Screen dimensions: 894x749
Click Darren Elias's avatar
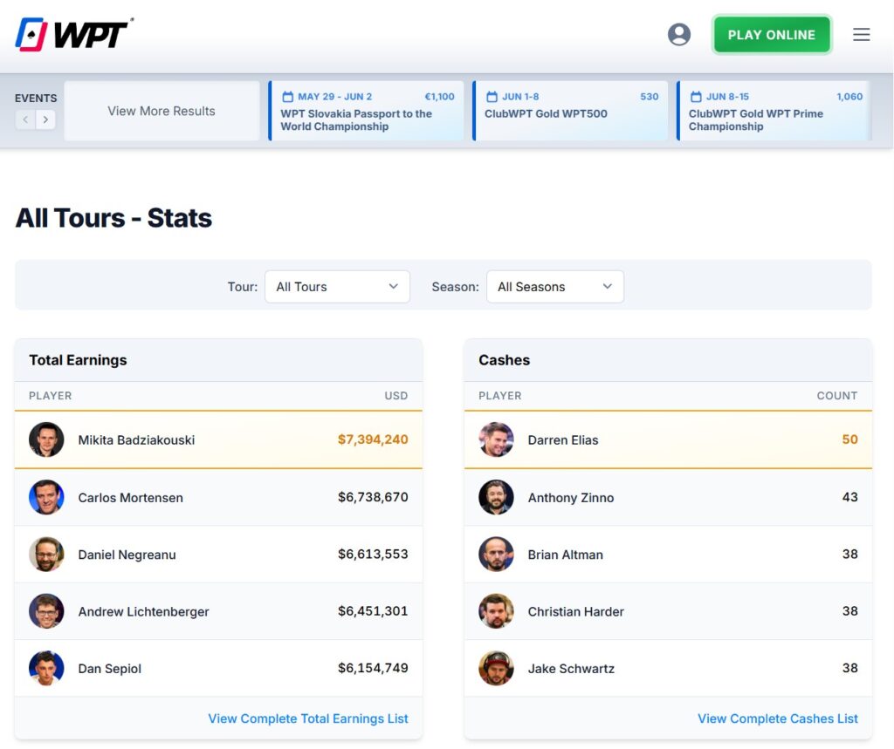496,439
